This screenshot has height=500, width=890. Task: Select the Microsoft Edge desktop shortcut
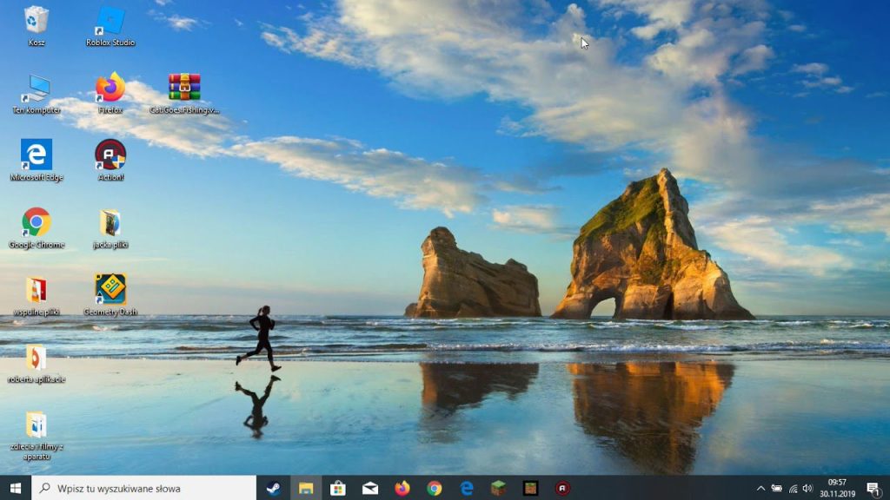coord(37,155)
